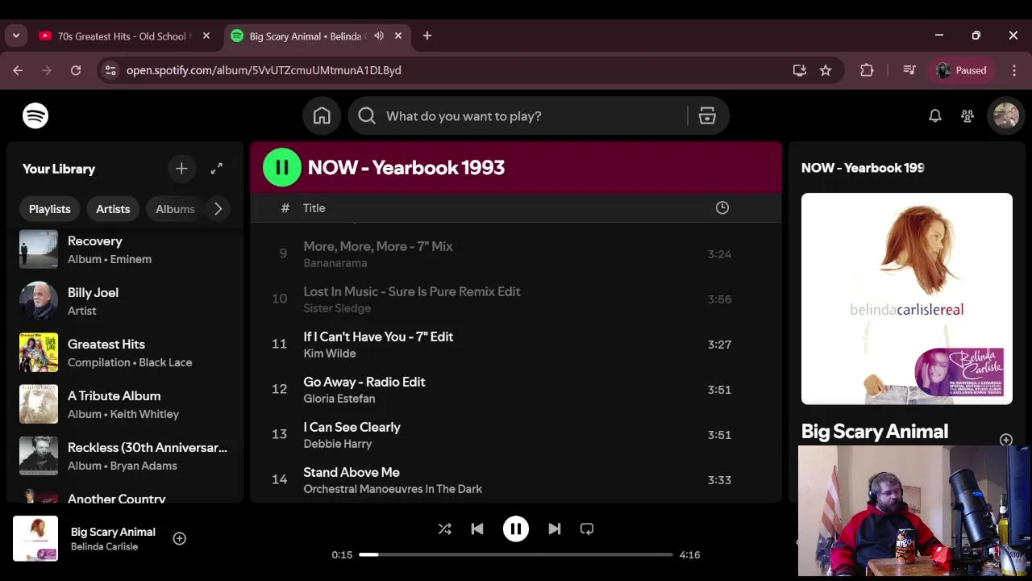The width and height of the screenshot is (1032, 581).
Task: Pause album using green header button
Action: (282, 168)
